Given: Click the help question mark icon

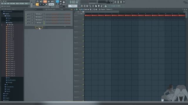Looking at the screenshot, I should [x=124, y=2].
